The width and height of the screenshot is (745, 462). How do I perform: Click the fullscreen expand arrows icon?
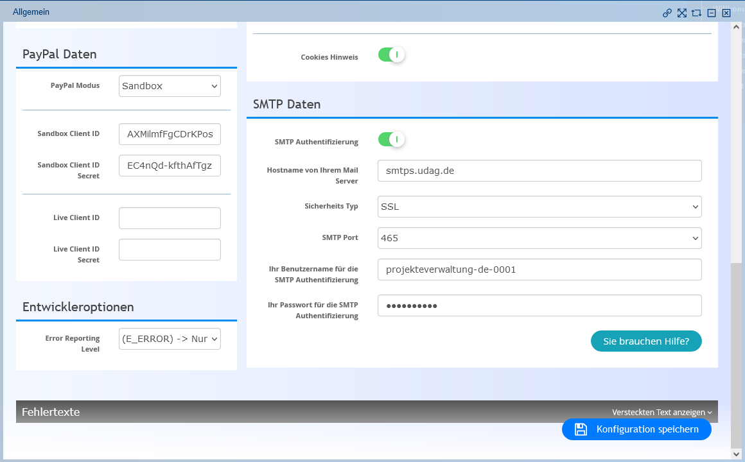[682, 13]
